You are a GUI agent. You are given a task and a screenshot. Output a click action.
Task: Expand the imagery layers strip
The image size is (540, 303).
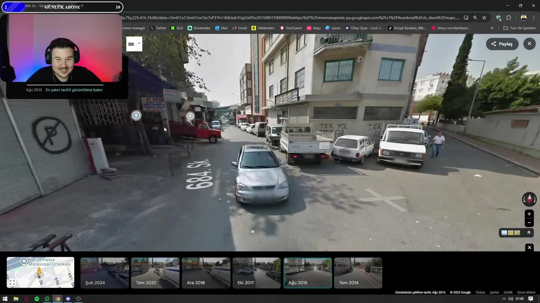529,233
